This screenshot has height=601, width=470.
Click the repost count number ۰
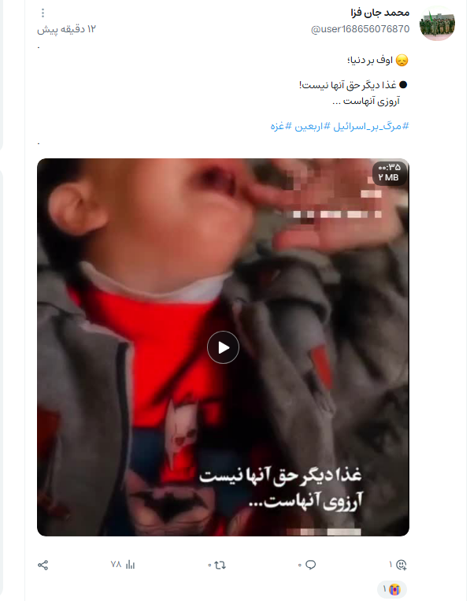pyautogui.click(x=209, y=565)
